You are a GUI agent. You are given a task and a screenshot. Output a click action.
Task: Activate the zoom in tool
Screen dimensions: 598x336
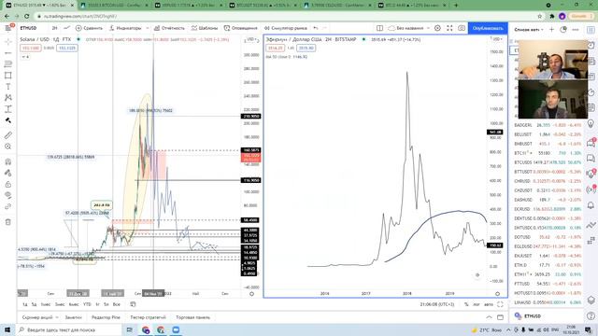pos(8,147)
